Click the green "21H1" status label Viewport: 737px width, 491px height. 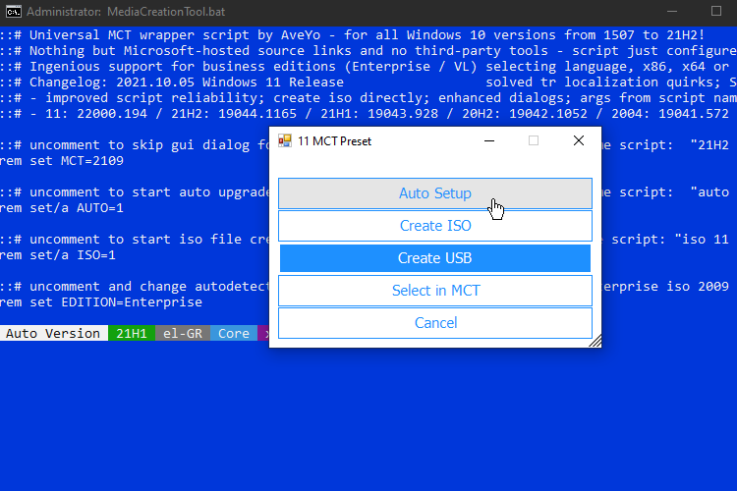click(132, 333)
